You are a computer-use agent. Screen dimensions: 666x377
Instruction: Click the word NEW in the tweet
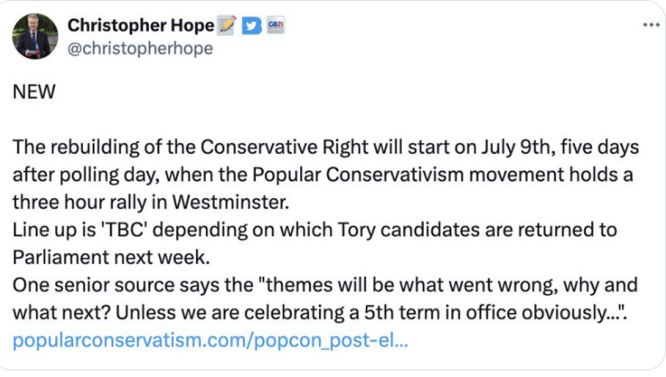[34, 92]
